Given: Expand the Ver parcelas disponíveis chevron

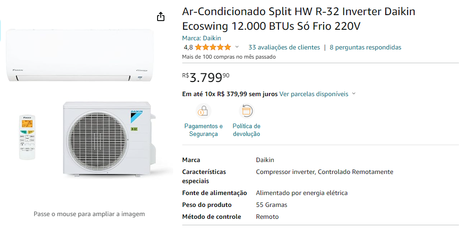Looking at the screenshot, I should [x=354, y=94].
